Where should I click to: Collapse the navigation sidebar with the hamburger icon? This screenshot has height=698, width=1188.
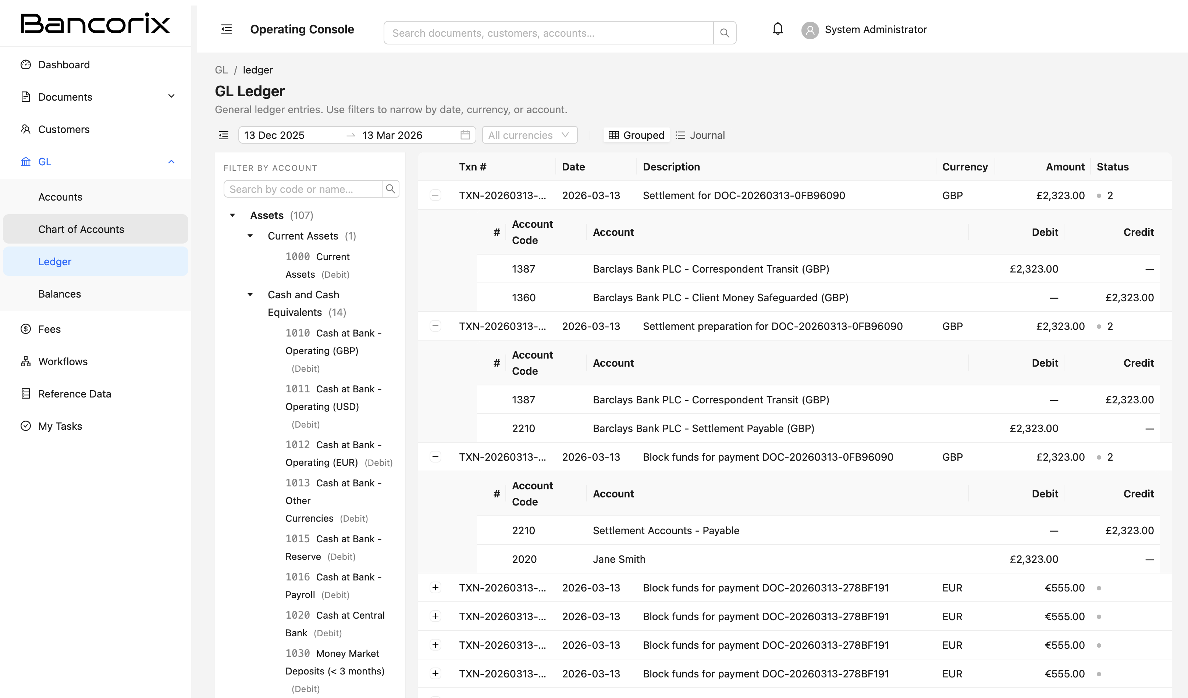(226, 29)
